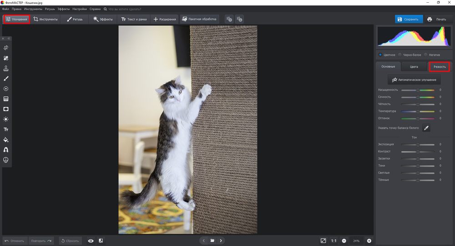
Task: Click the white balance eyedropper icon
Action: point(426,128)
